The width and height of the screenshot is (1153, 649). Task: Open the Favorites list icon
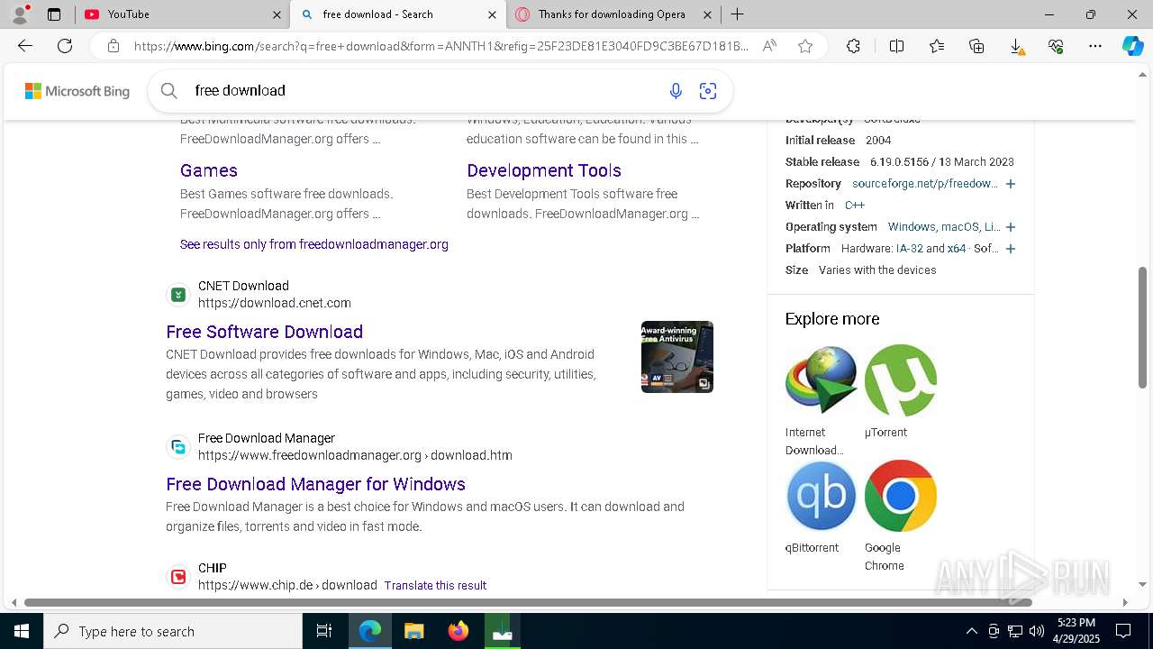[x=937, y=46]
